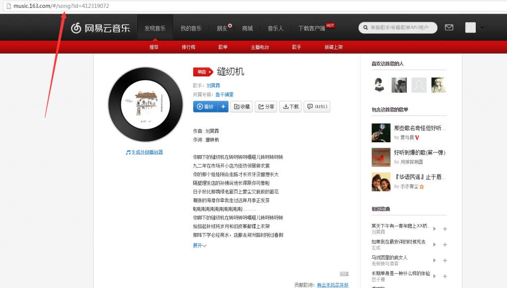Click the user avatar in header
The width and height of the screenshot is (507, 288).
470,27
